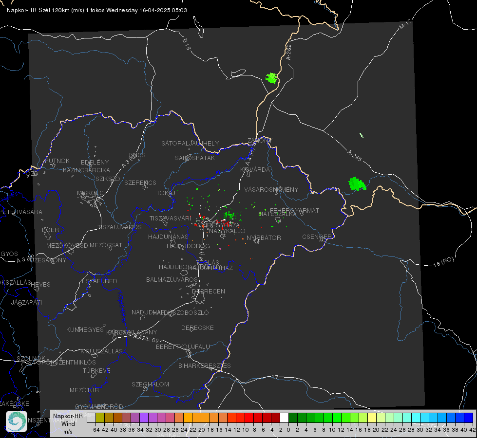Image resolution: width=477 pixels, height=438 pixels.
Task: Click the swirl logo icon
Action: [x=17, y=421]
